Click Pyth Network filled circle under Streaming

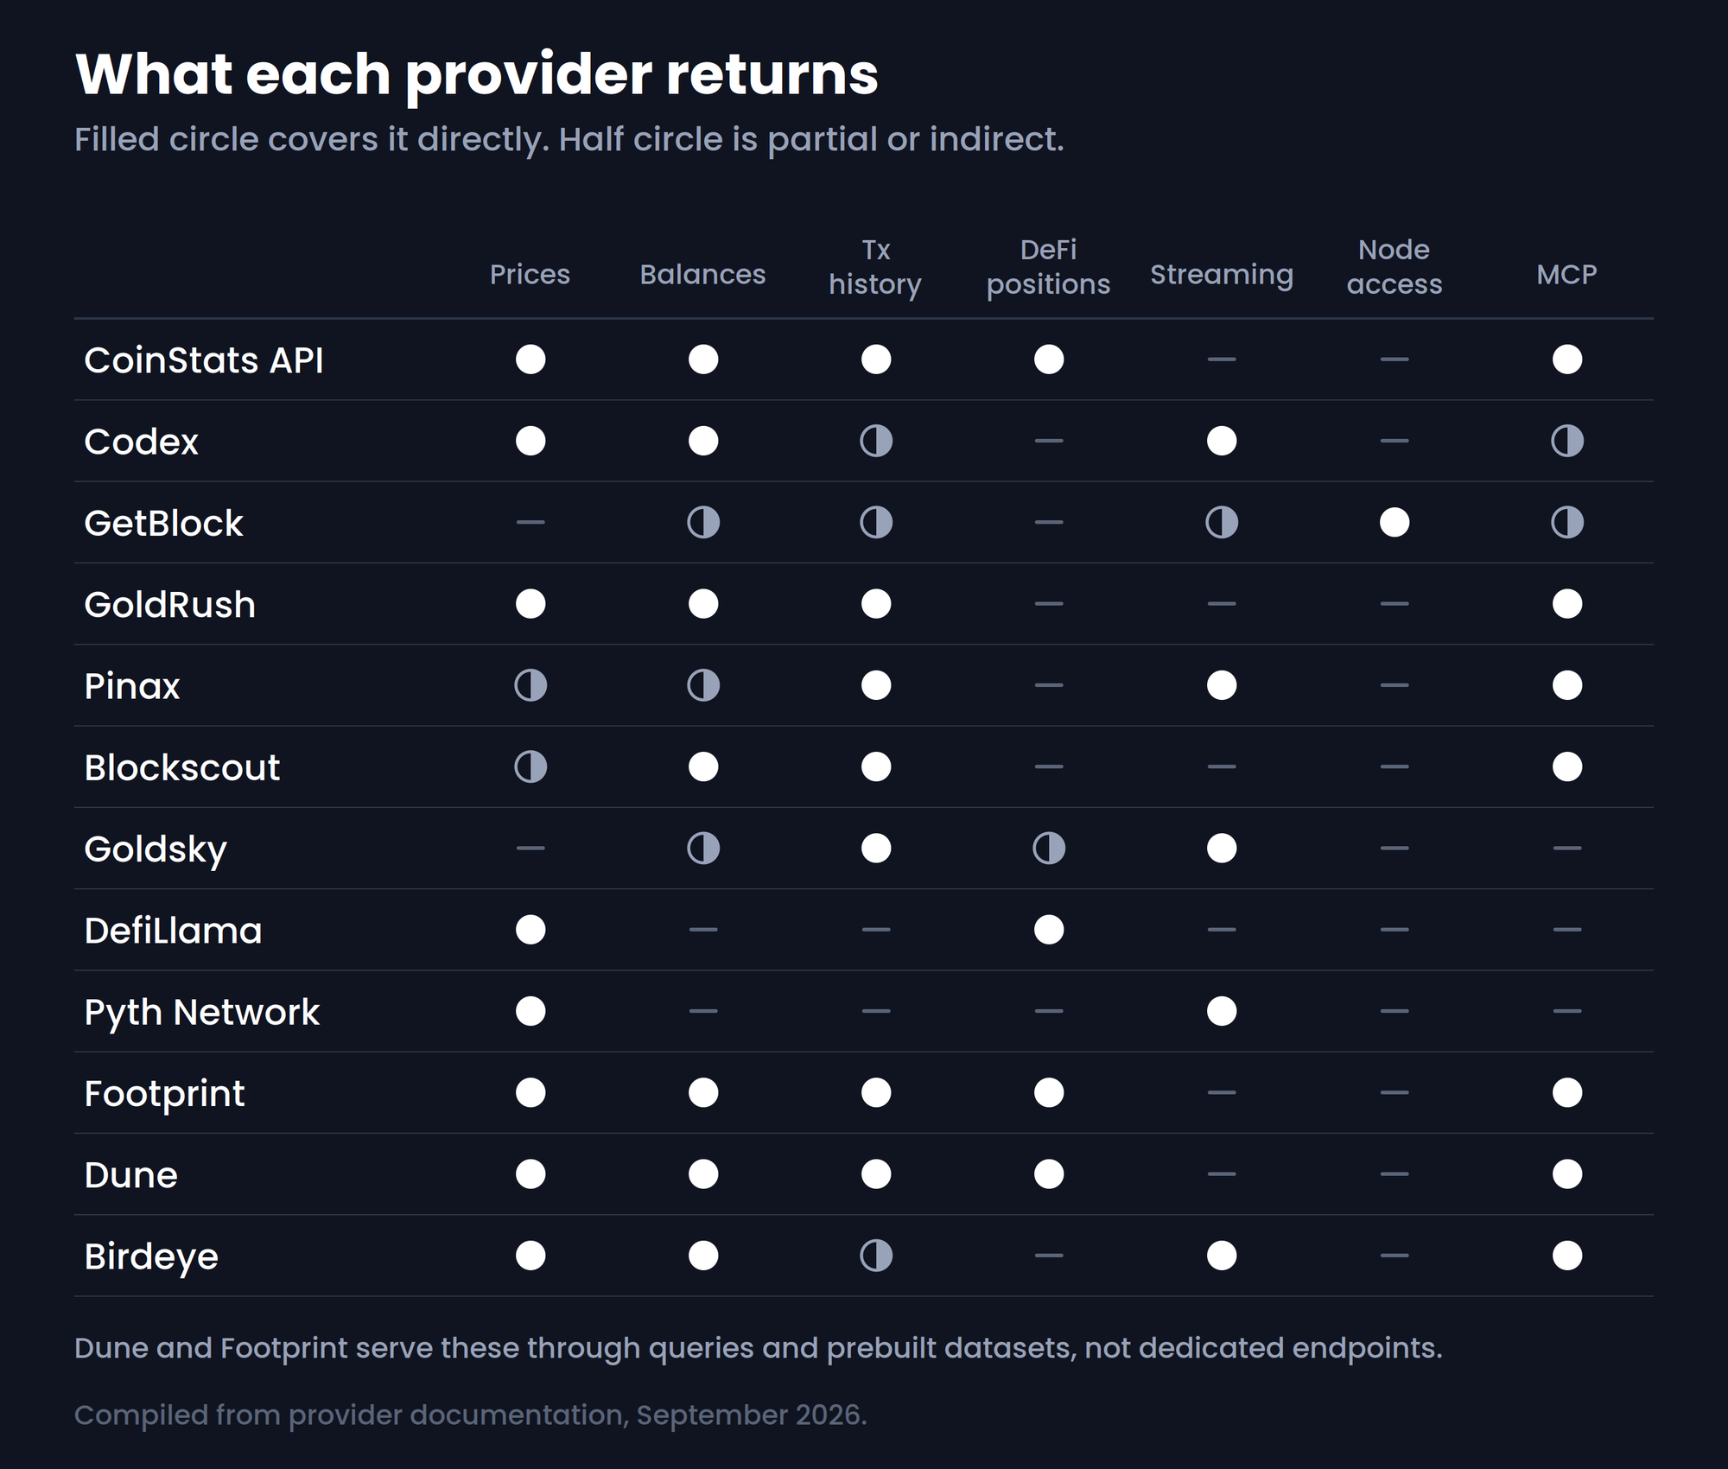click(1222, 1011)
